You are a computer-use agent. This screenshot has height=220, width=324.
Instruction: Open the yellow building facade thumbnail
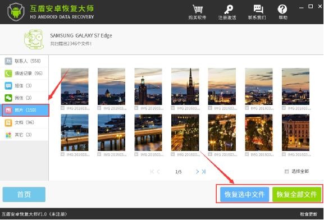(296, 132)
